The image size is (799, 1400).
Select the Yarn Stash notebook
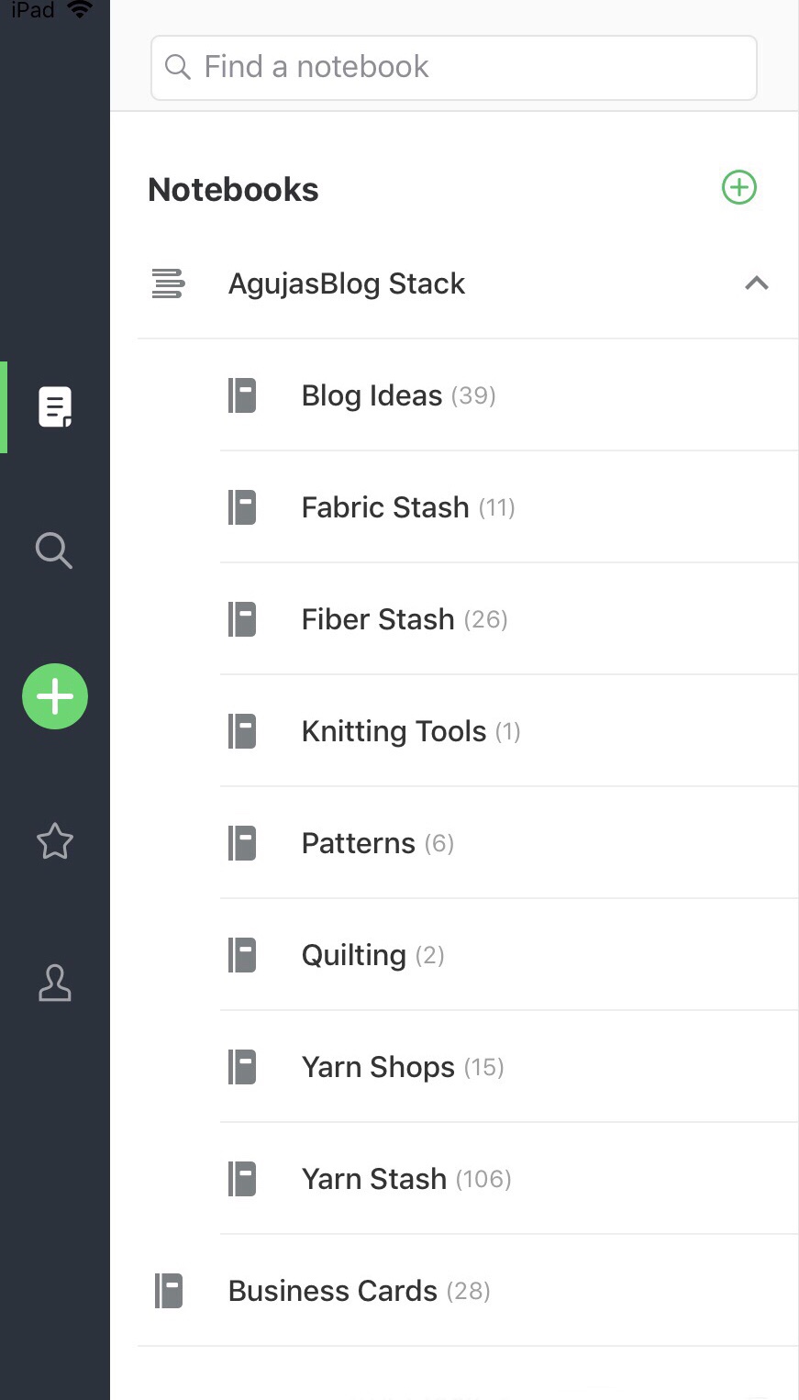click(x=374, y=1179)
